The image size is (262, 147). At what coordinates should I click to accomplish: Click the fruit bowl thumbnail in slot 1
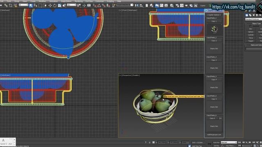click(x=214, y=29)
